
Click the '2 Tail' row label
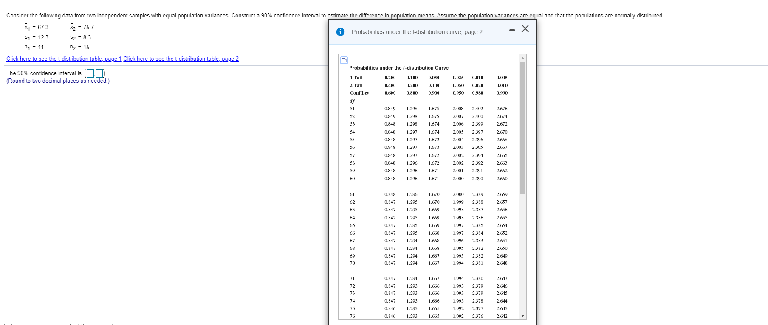(356, 85)
